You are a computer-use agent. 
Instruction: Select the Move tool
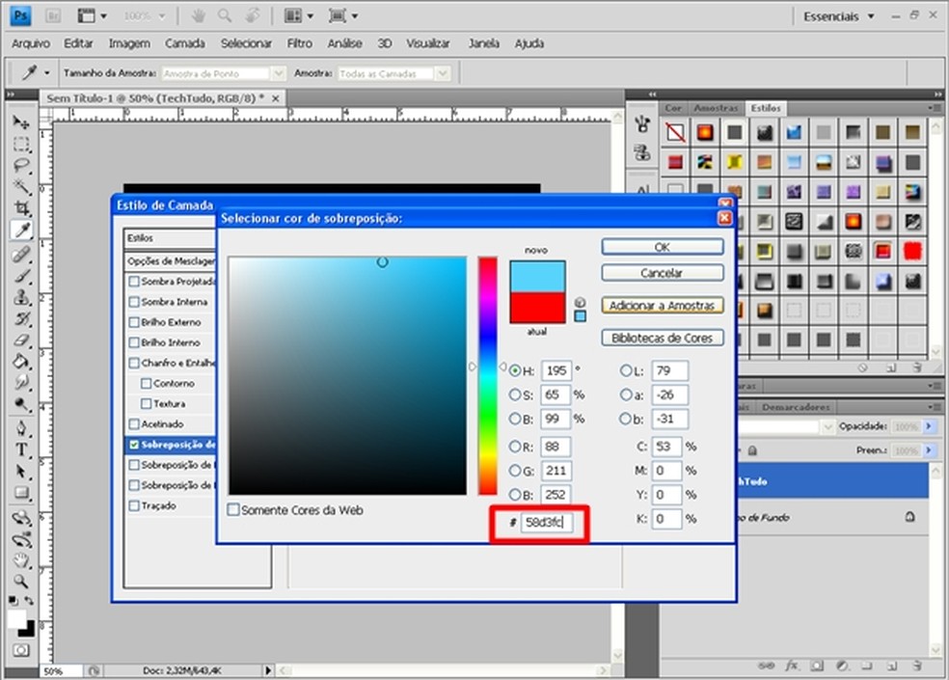pyautogui.click(x=21, y=123)
